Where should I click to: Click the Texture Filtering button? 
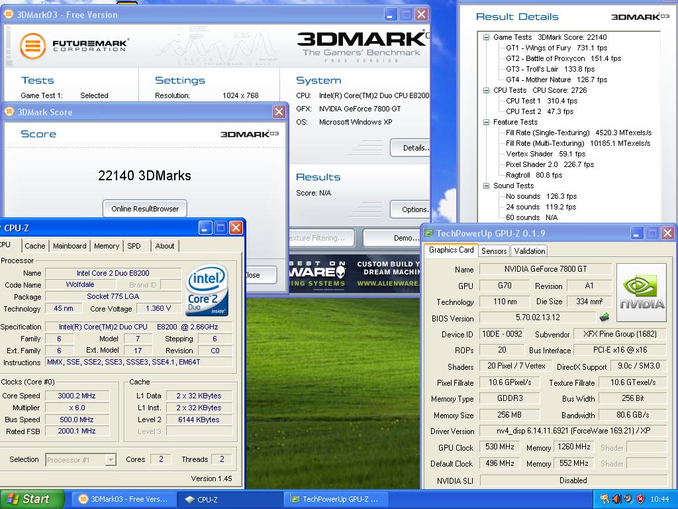[322, 238]
